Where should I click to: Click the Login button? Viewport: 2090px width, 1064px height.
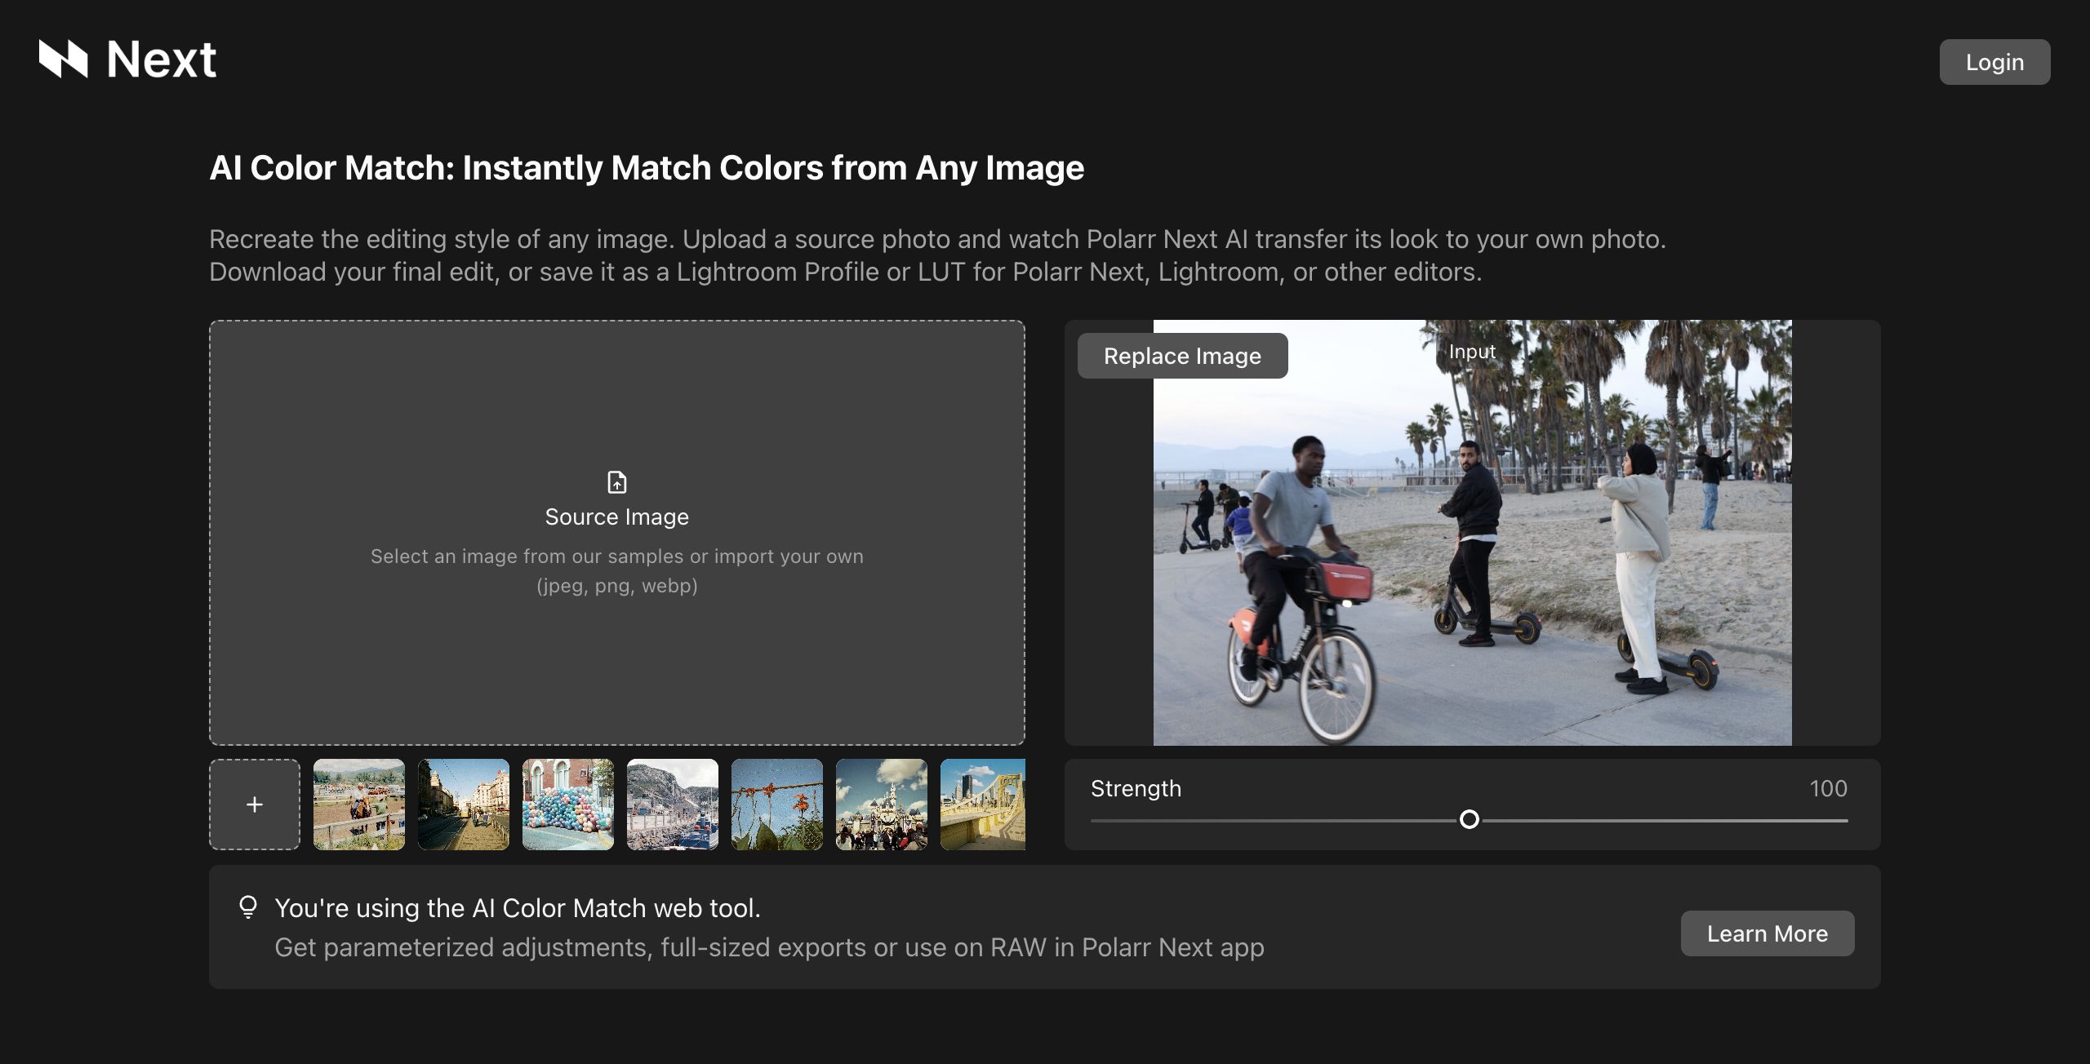pos(1994,62)
